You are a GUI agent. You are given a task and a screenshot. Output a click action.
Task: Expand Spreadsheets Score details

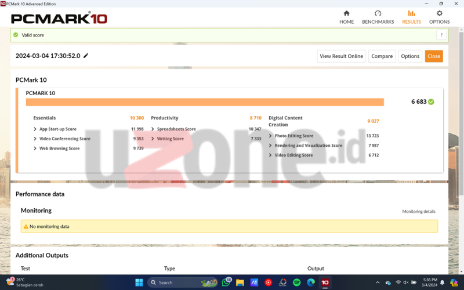click(153, 129)
